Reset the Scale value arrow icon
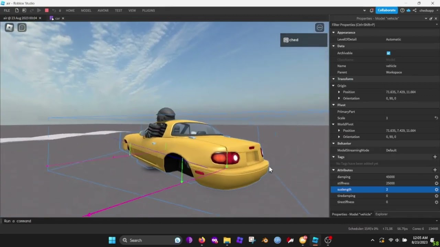440x247 pixels. [x=436, y=118]
